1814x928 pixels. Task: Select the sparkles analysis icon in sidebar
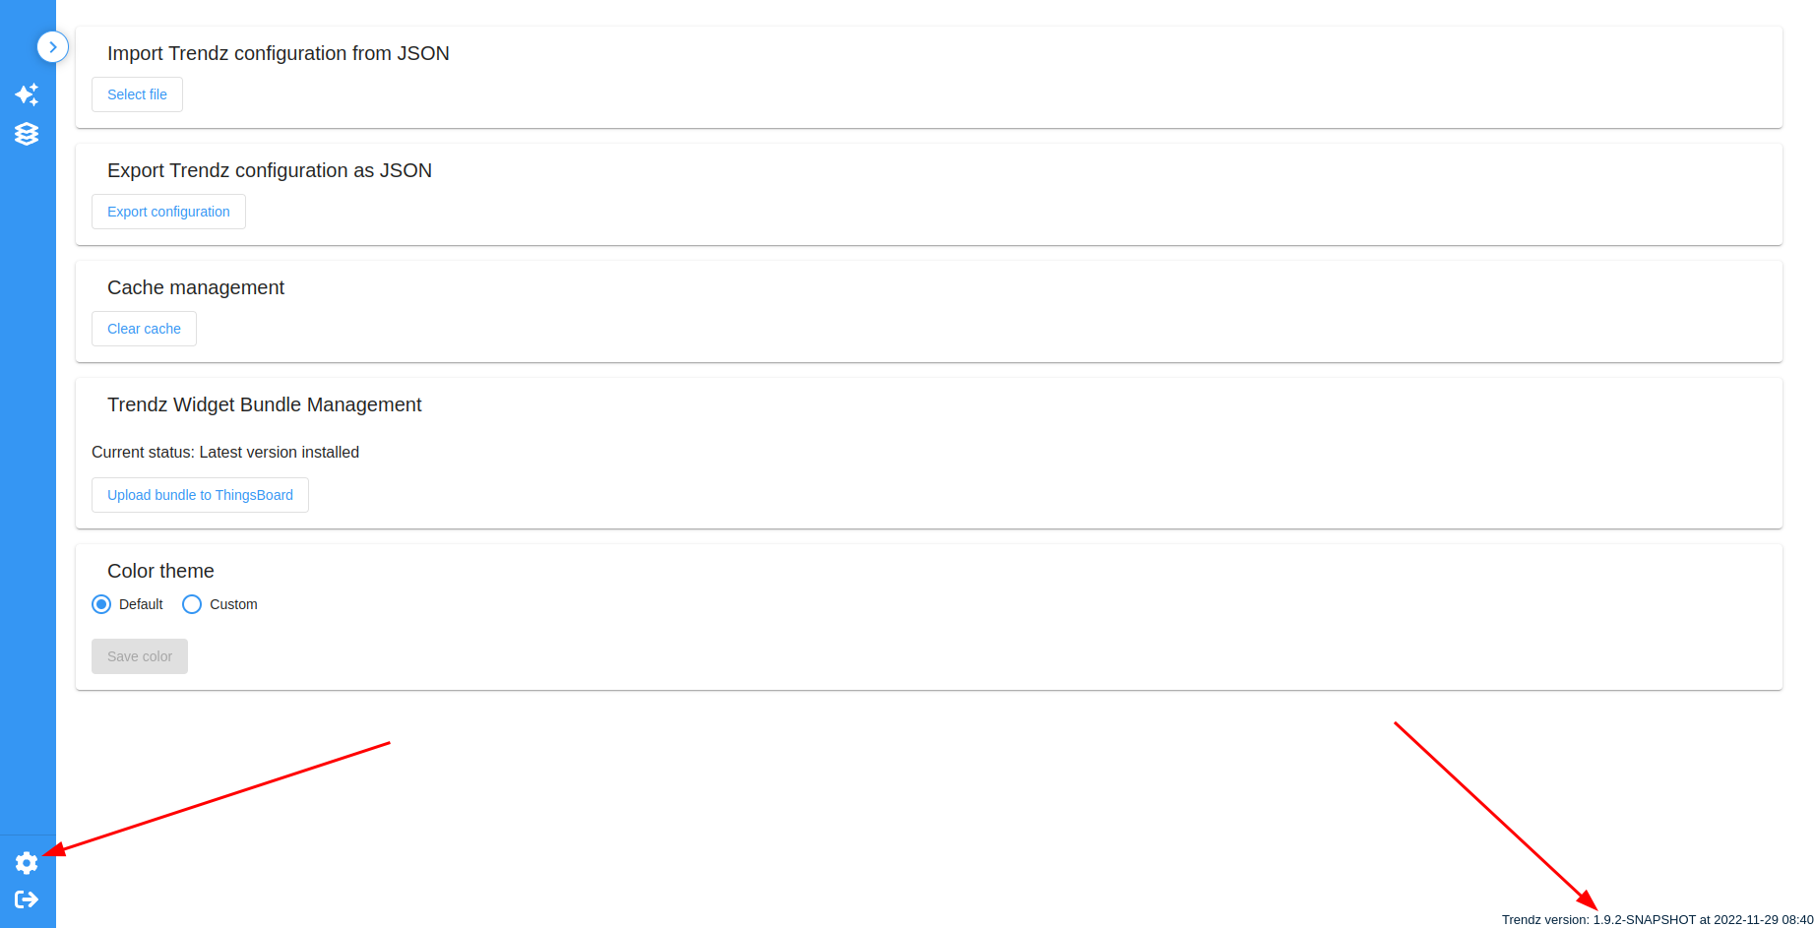[27, 94]
